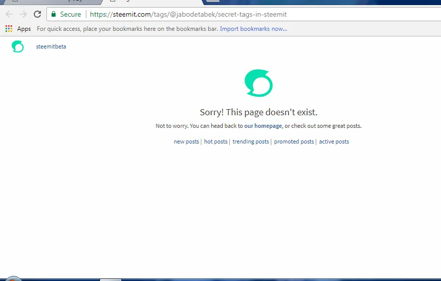Click the browser Back arrow
This screenshot has height=281, width=441.
click(9, 14)
